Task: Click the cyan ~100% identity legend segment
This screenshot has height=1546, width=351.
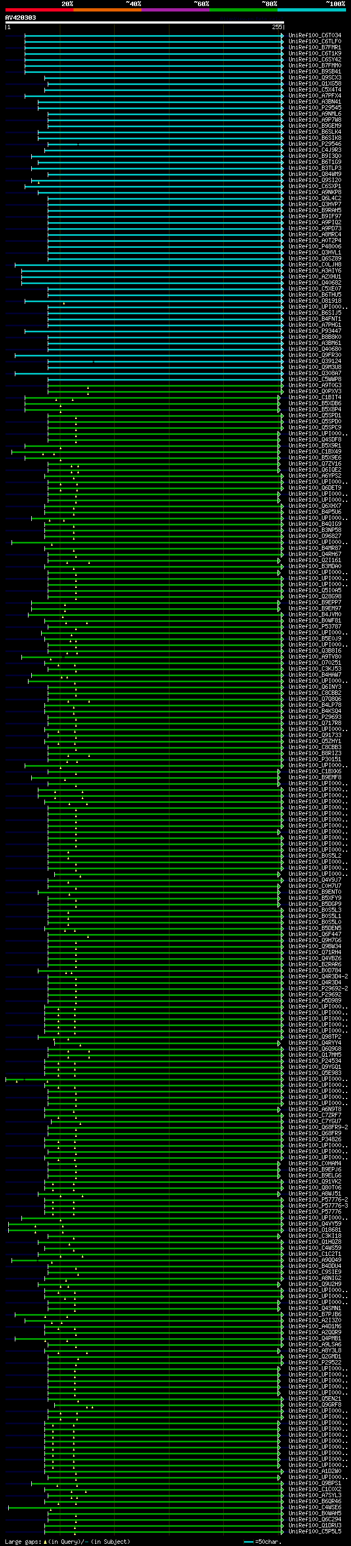Action: (x=312, y=10)
